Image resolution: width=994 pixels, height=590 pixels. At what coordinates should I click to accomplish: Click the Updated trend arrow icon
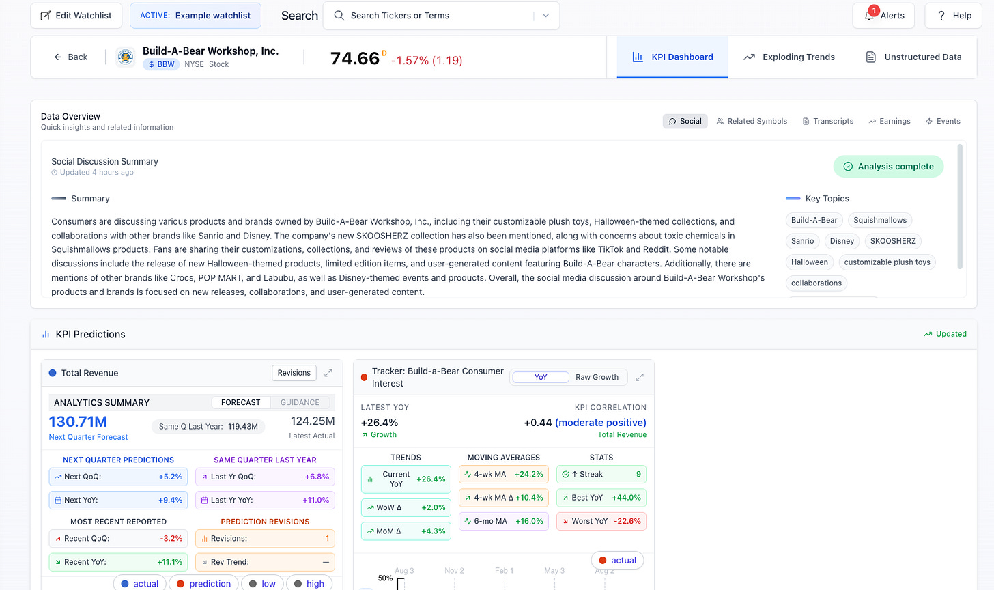(928, 334)
